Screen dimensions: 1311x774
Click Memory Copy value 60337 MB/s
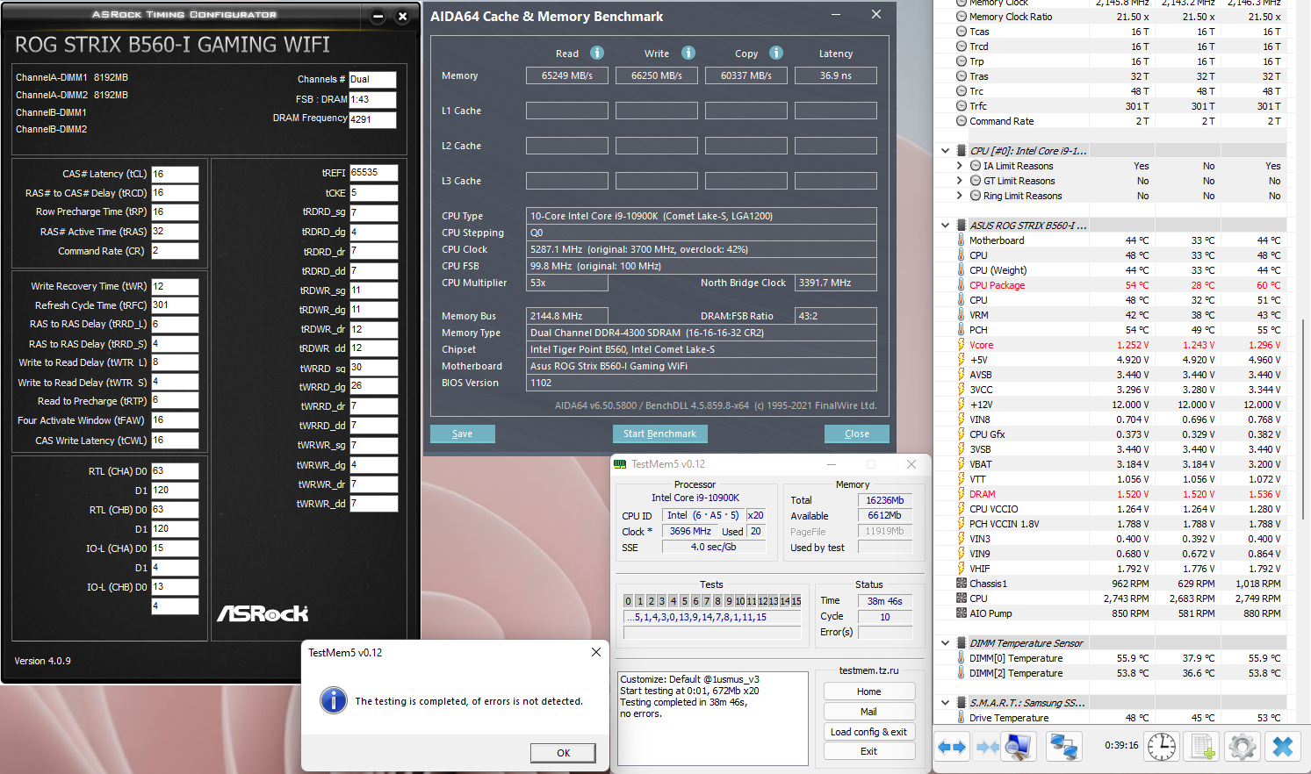[746, 75]
